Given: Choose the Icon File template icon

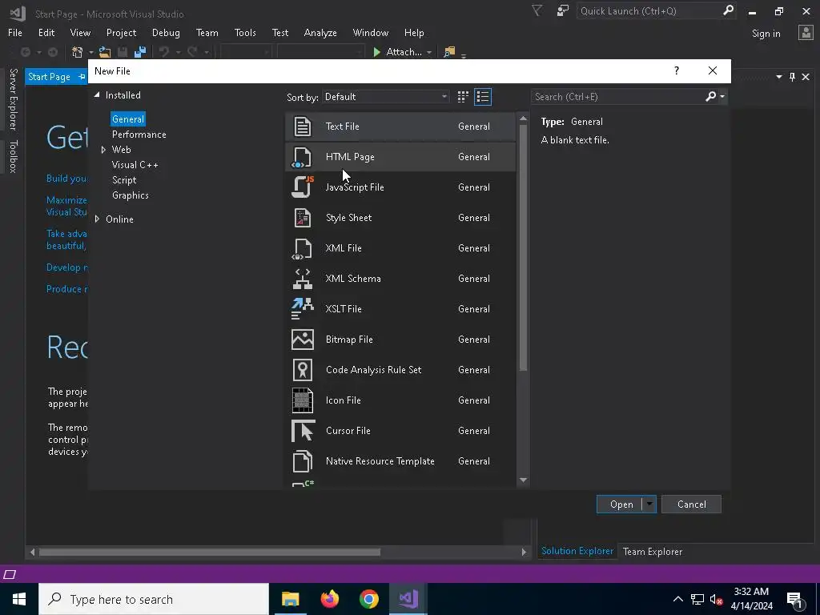Looking at the screenshot, I should click(x=302, y=400).
